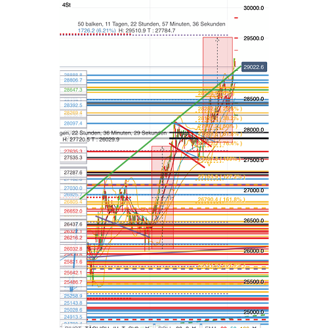Select the 'H: 27720.5 T : 26029.9' readout
Viewport: 328px width, 328px height.
point(91,140)
